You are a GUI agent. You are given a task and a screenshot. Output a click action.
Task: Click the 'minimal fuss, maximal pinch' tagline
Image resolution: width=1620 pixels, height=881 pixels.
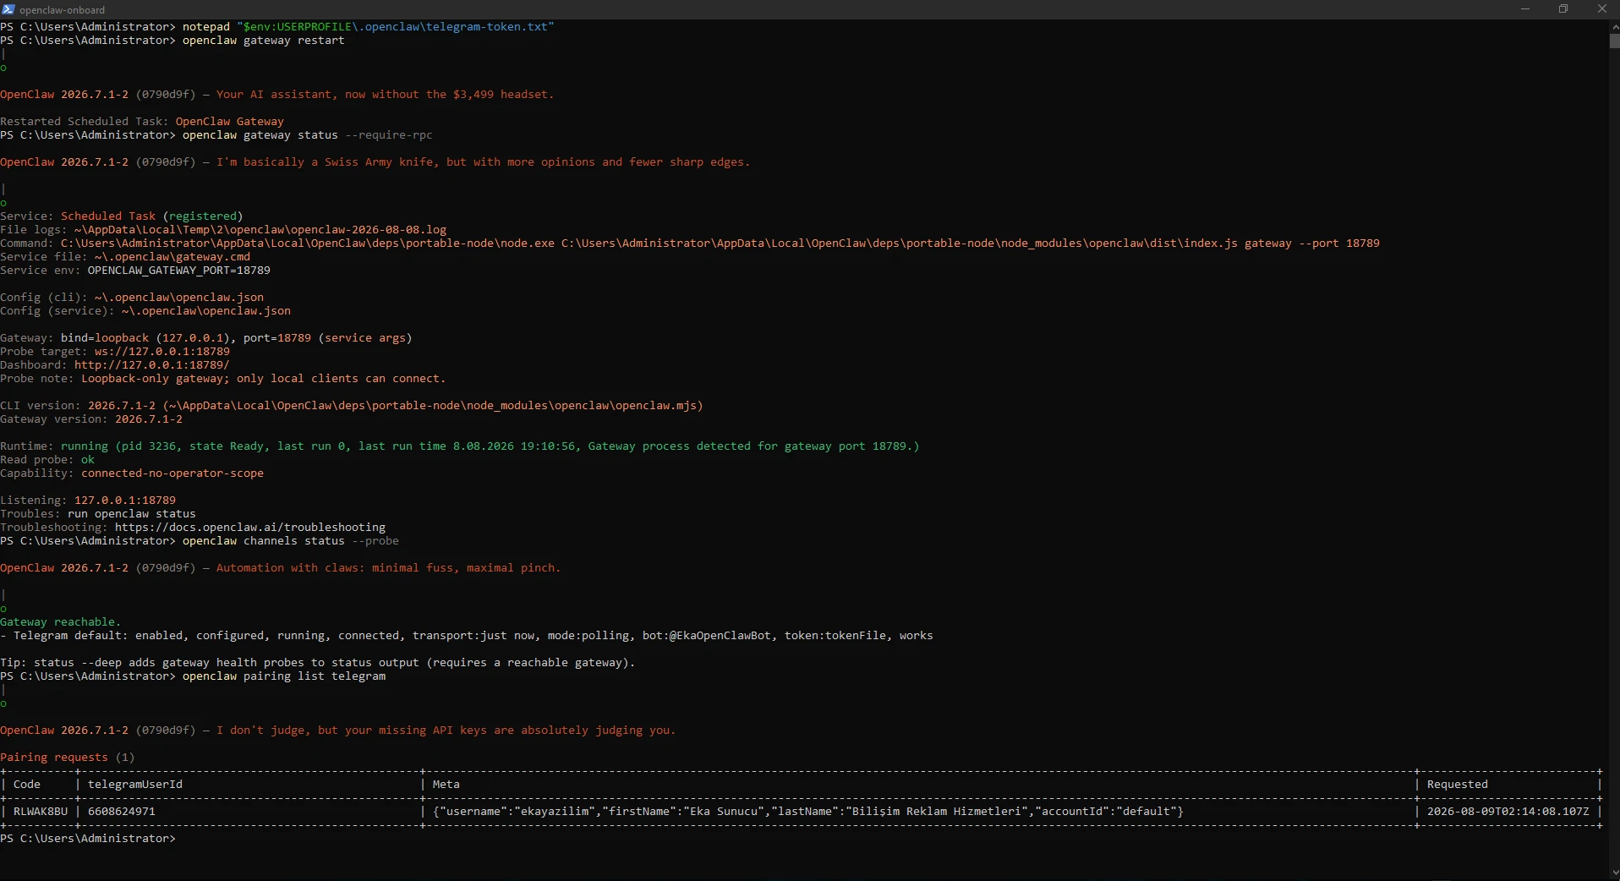[389, 568]
